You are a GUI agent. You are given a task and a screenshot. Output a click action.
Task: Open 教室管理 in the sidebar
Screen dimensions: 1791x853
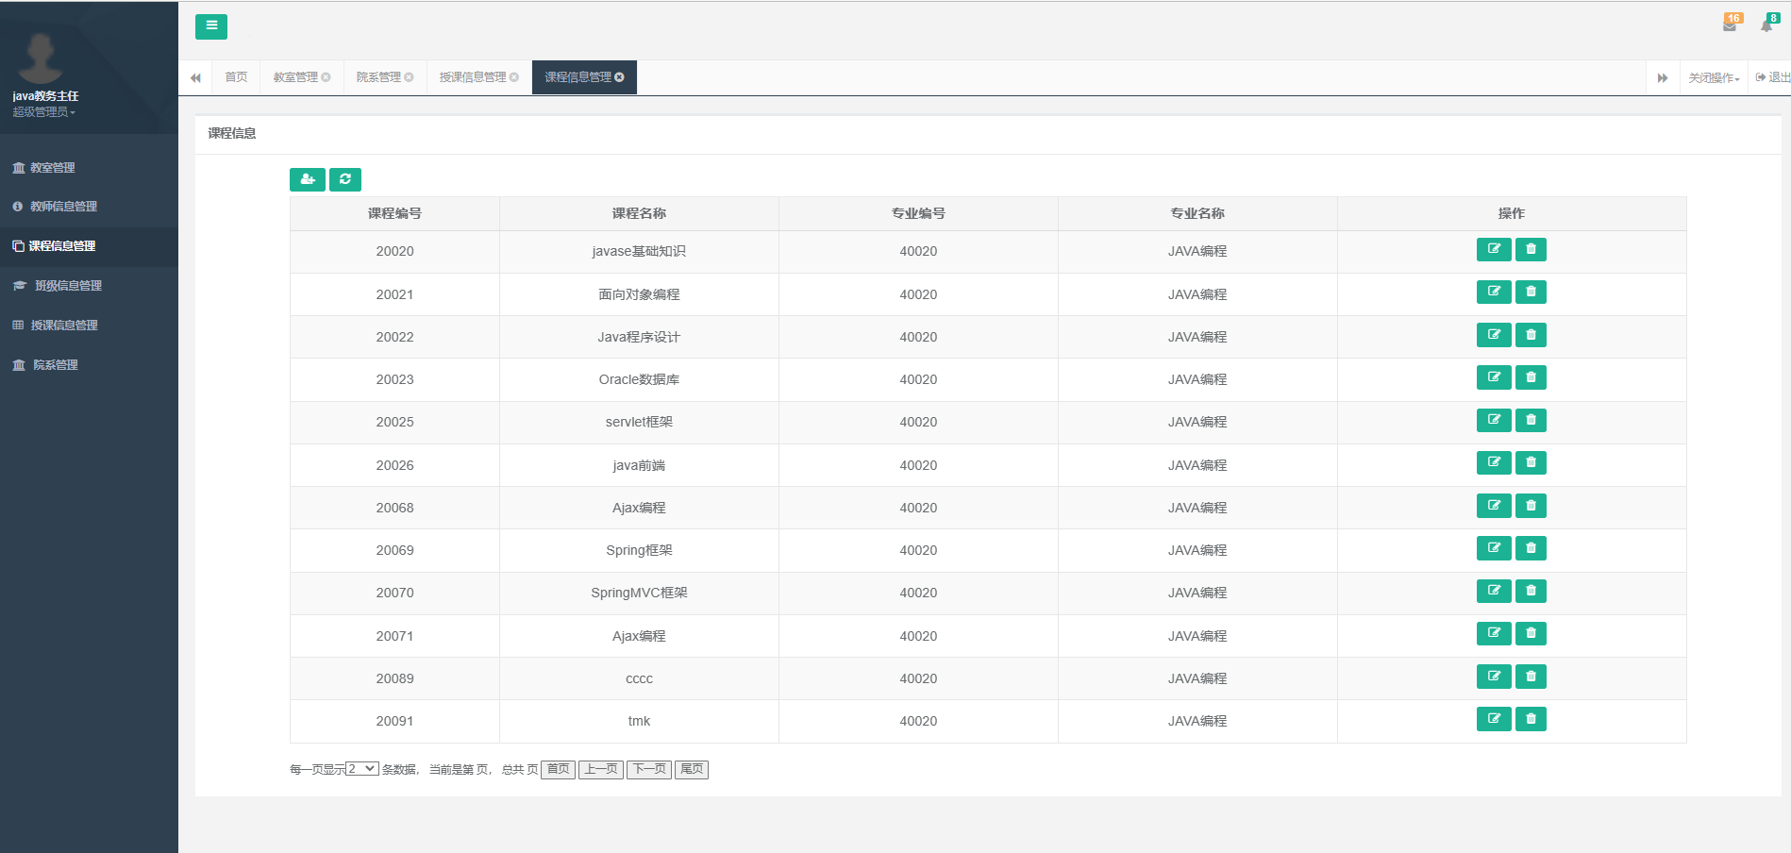[89, 168]
